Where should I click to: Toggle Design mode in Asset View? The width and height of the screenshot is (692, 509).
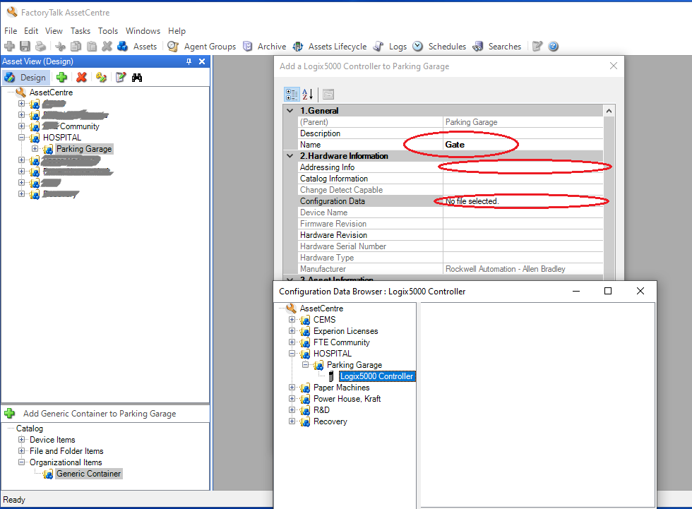pos(25,78)
